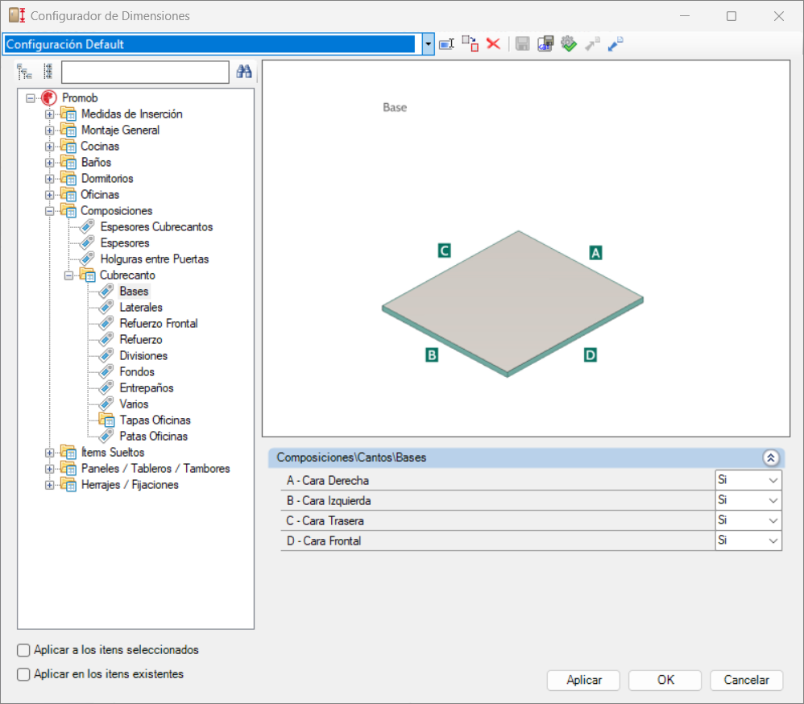Viewport: 804px width, 704px height.
Task: Click the Aplicar button
Action: pos(583,681)
